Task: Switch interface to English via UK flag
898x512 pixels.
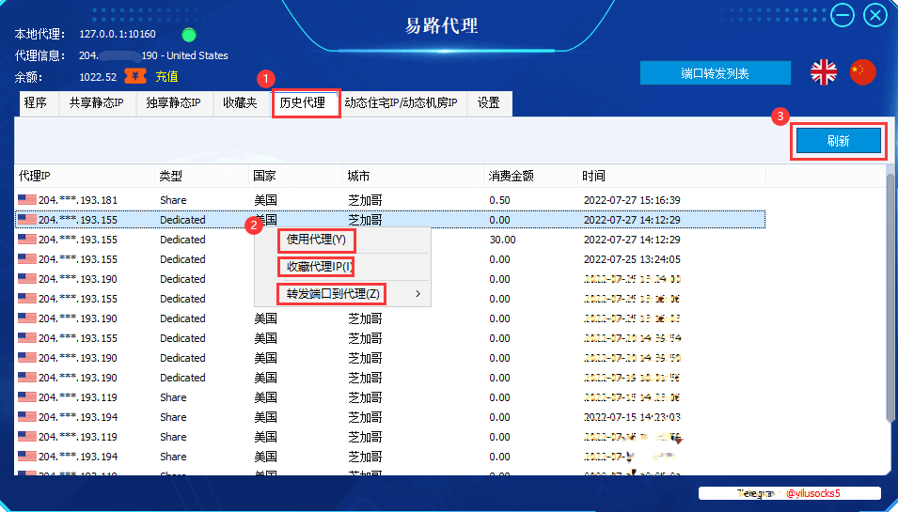Action: [824, 72]
